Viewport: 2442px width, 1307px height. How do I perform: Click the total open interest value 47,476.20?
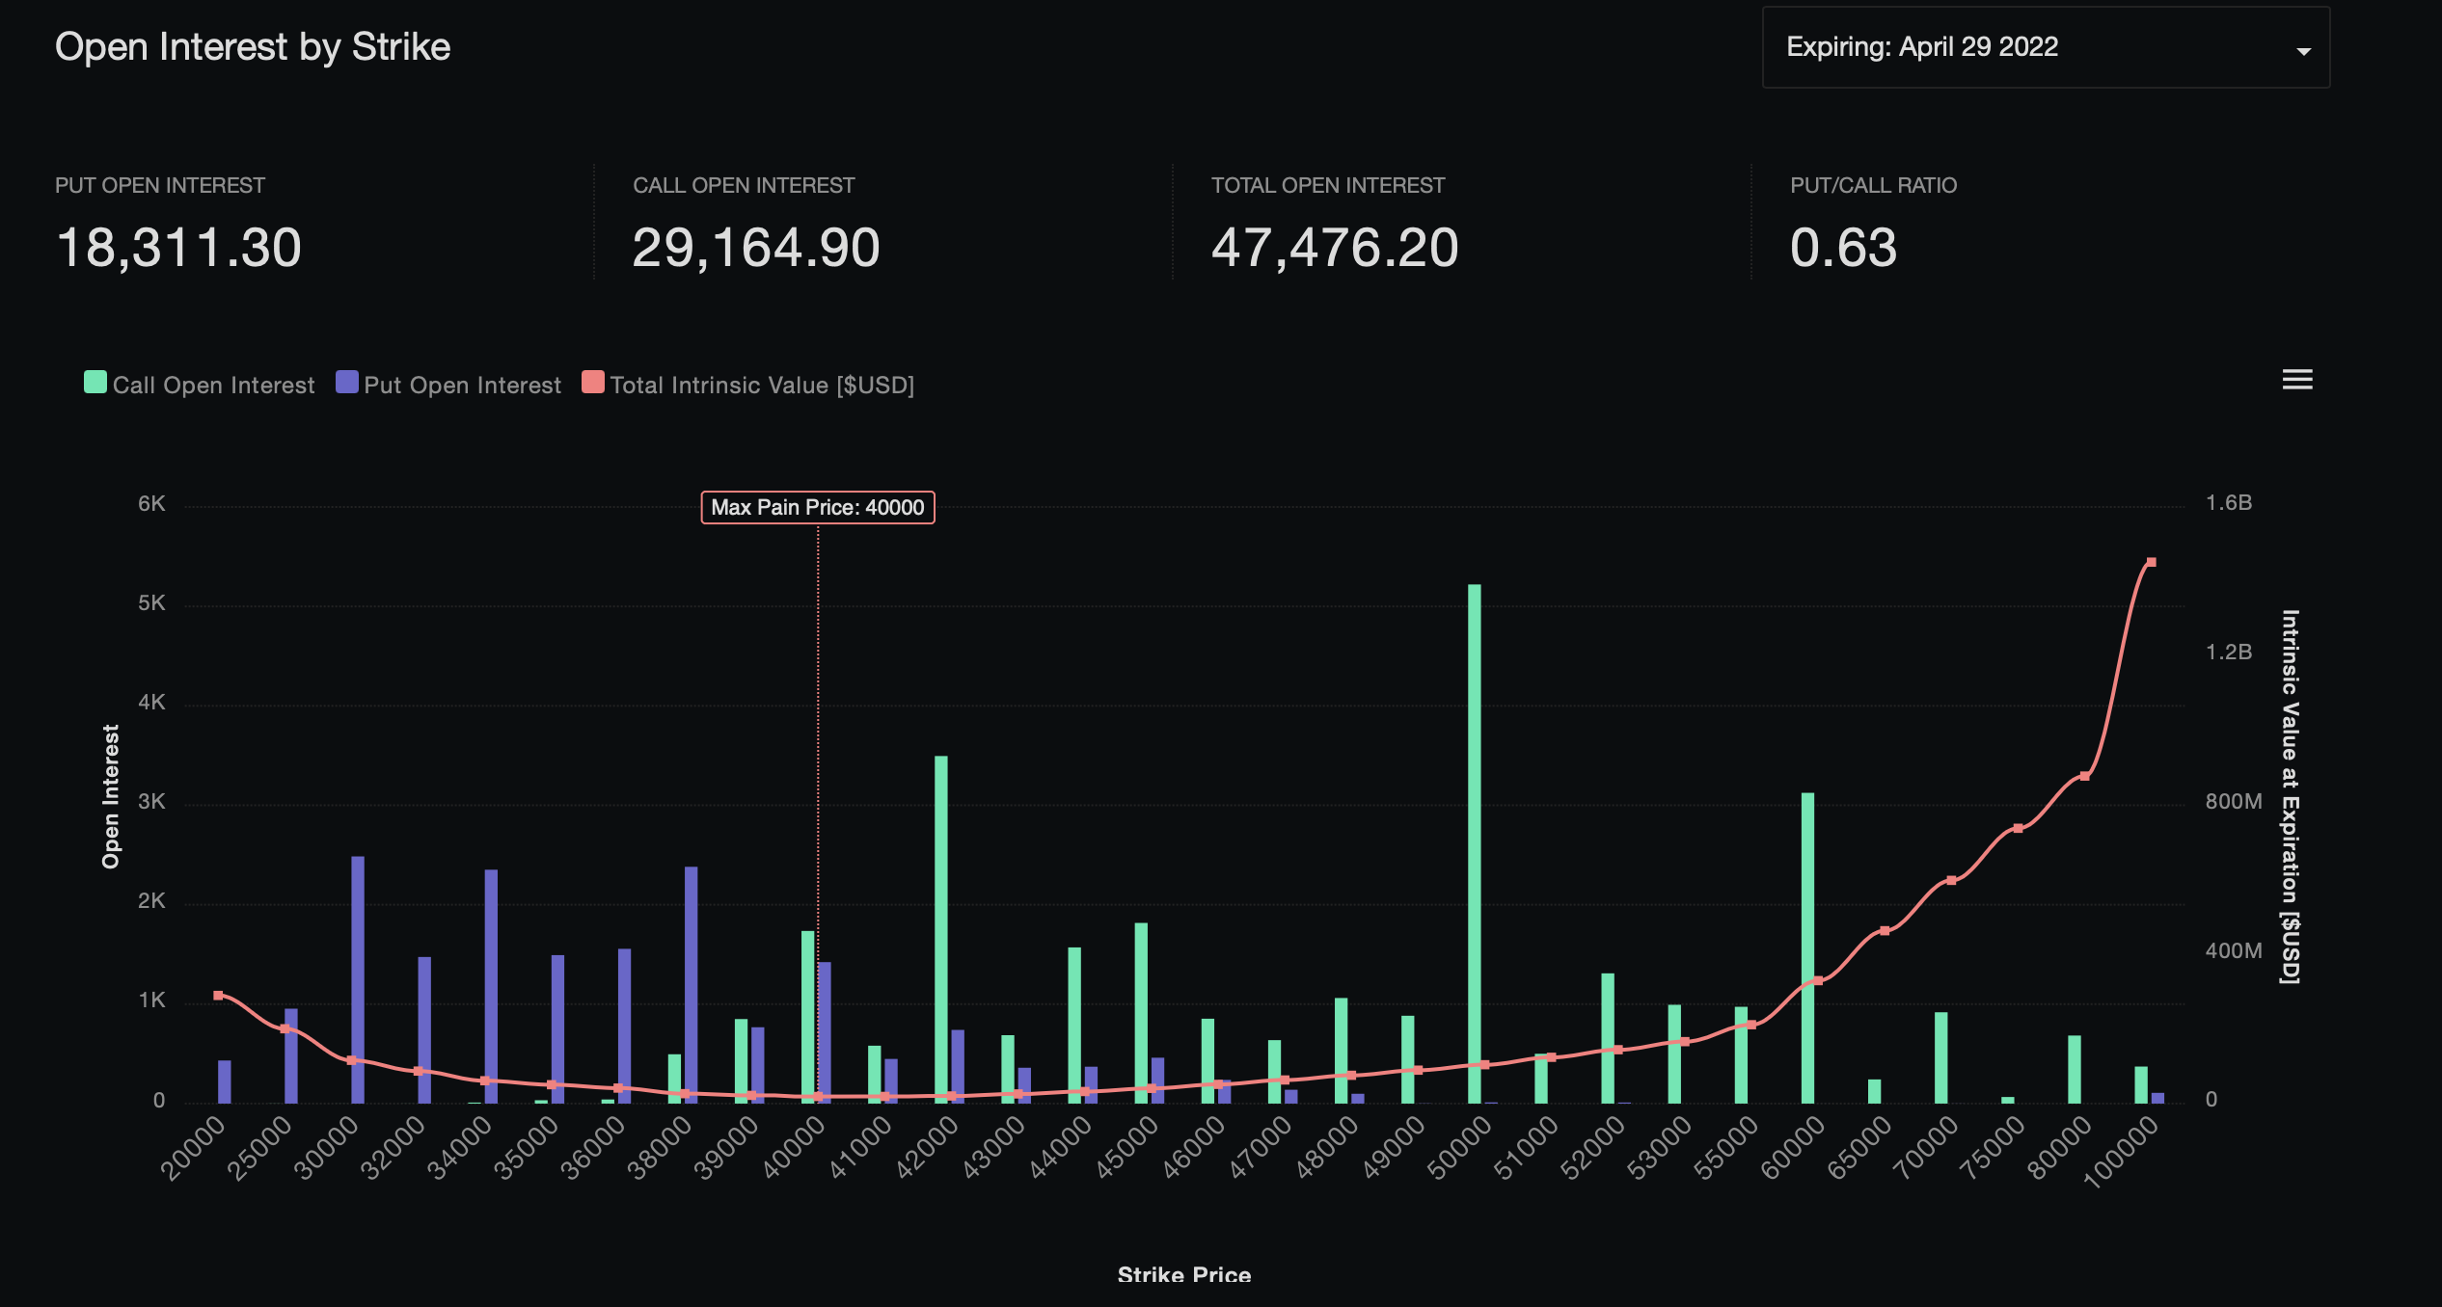coord(1335,248)
